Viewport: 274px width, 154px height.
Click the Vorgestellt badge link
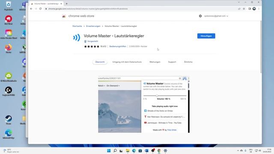(x=91, y=41)
